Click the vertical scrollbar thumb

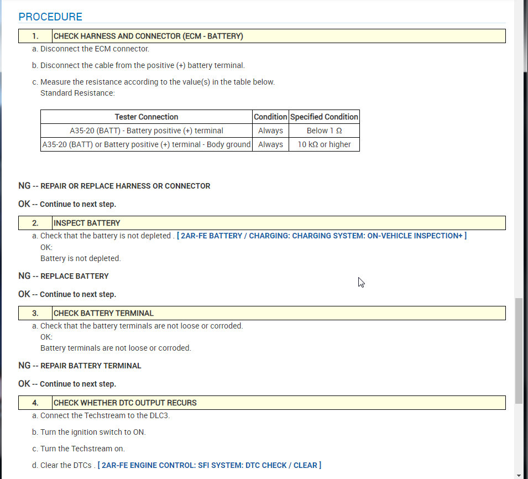coord(519,350)
